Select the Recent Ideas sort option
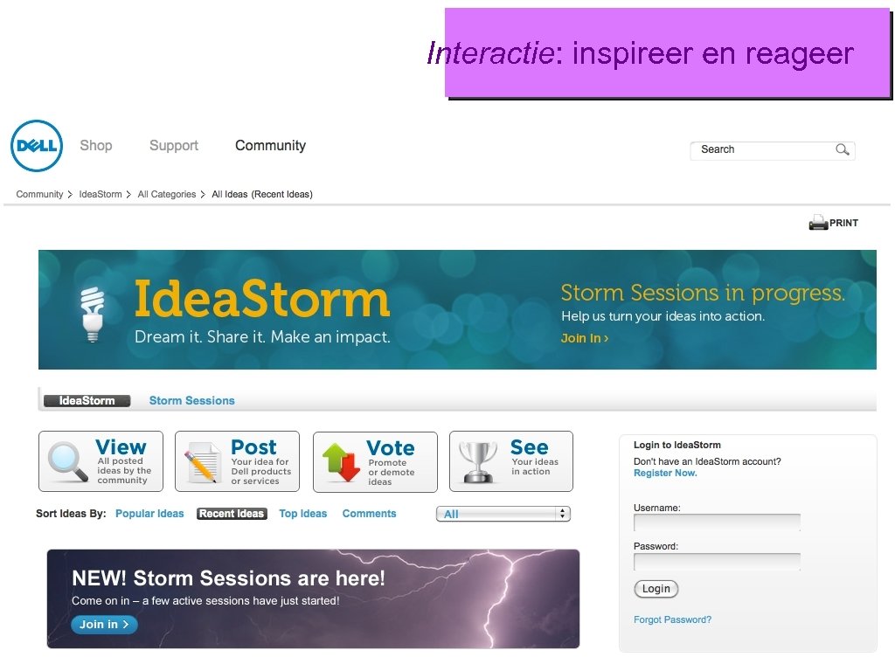 point(231,514)
